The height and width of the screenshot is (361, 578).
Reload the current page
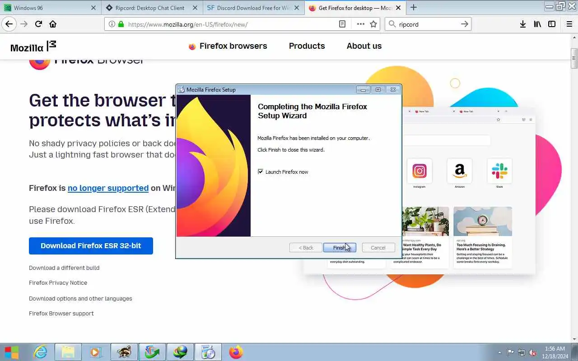38,24
